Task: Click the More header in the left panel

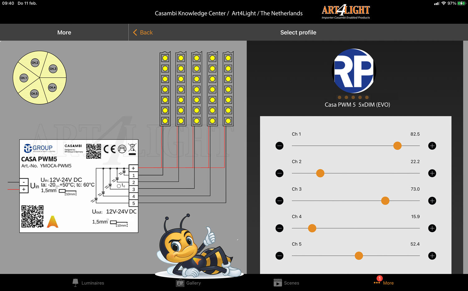Action: coord(64,32)
